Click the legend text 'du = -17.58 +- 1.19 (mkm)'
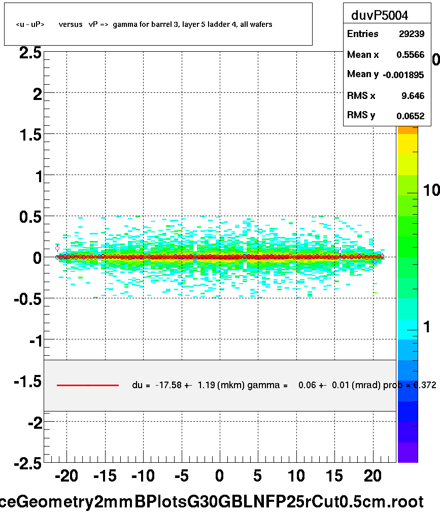Screen dimensions: 440x514 click(188, 385)
